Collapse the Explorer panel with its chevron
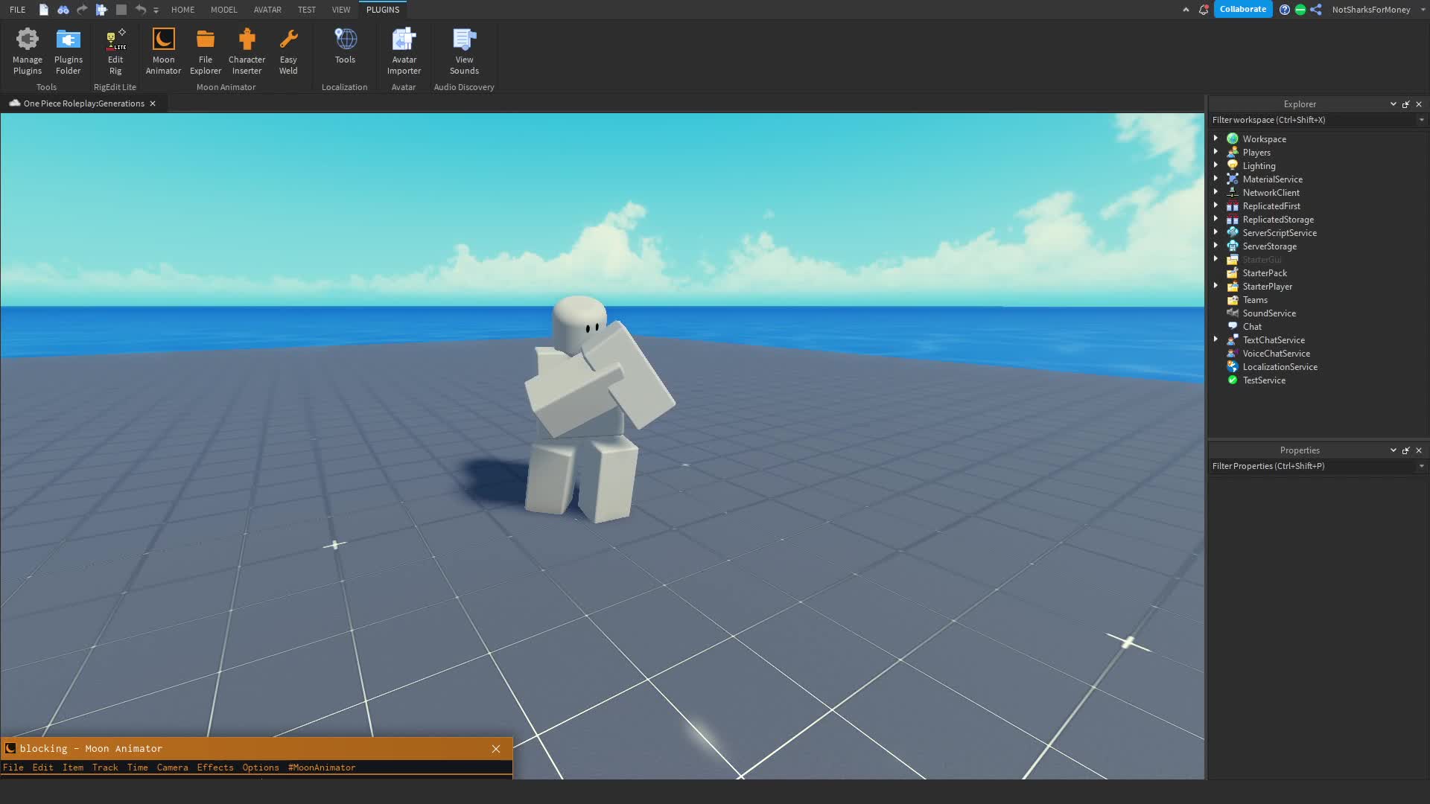1430x804 pixels. [x=1392, y=103]
